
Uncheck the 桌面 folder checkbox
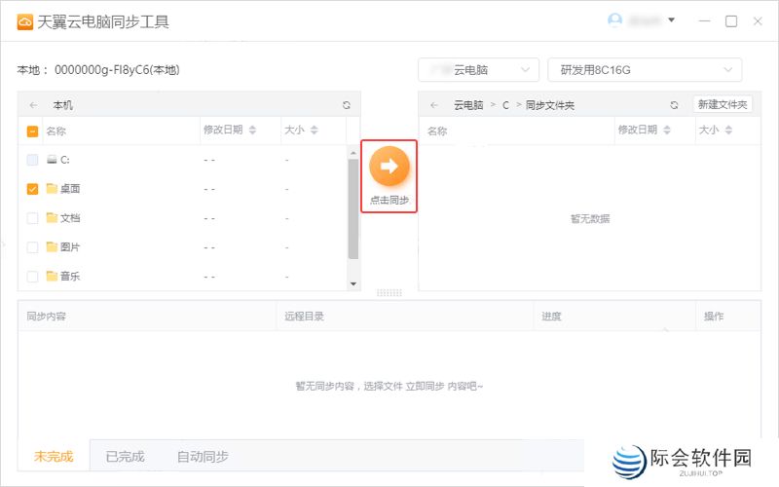pyautogui.click(x=32, y=189)
